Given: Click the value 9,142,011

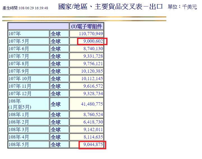Looking at the screenshot, I should (x=93, y=130).
